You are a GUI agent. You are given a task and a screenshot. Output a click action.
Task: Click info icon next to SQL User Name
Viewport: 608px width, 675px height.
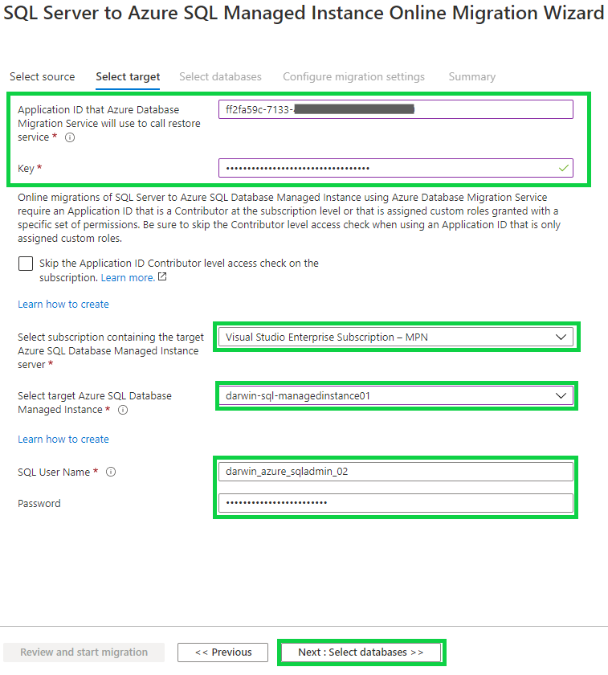coord(111,472)
